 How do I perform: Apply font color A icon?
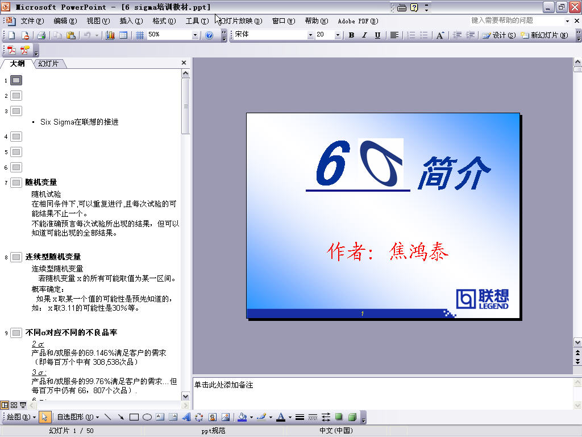(x=281, y=417)
